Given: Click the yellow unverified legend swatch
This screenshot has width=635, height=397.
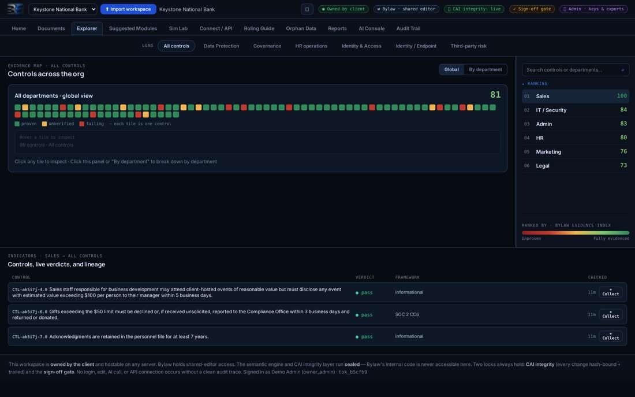Looking at the screenshot, I should (44, 124).
